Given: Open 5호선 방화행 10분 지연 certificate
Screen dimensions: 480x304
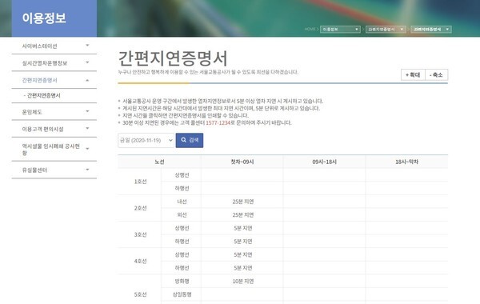Looking at the screenshot, I should 242,281.
